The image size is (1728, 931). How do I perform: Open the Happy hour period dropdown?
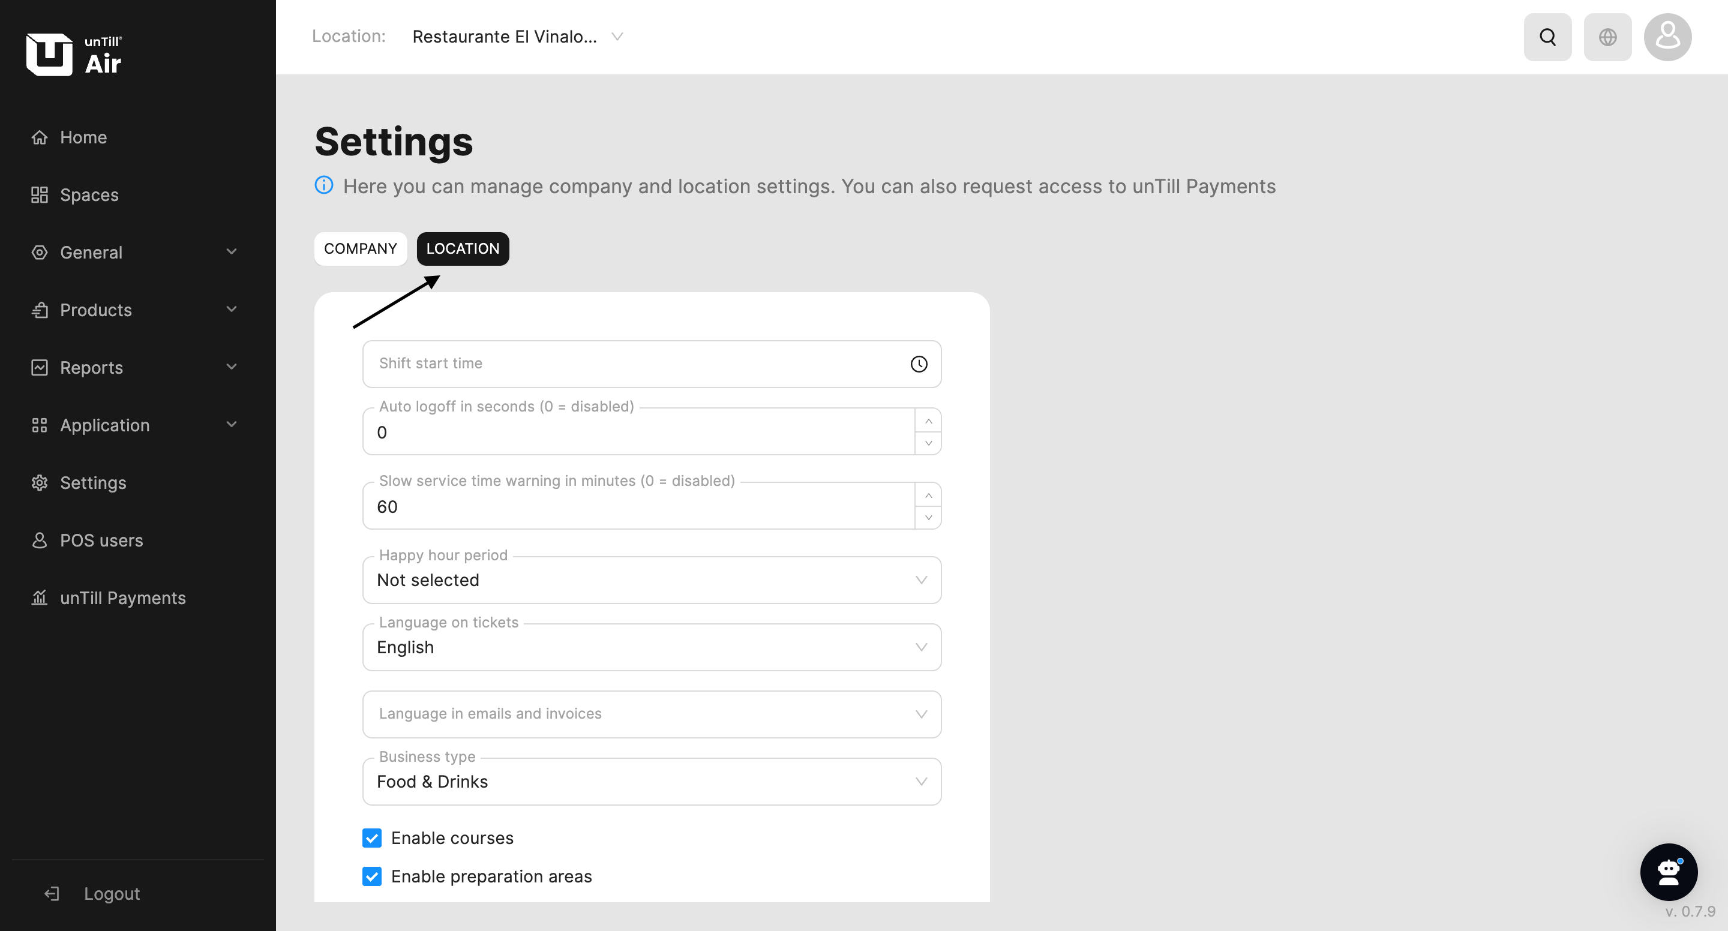(x=652, y=579)
